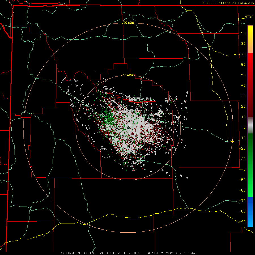This screenshot has height=255, width=255.
Task: Click the 70 value on velocity scale
Action: [243, 54]
